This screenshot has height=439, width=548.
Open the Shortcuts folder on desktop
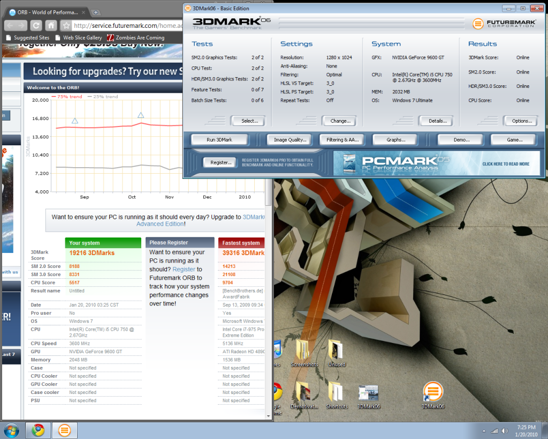coord(337,395)
